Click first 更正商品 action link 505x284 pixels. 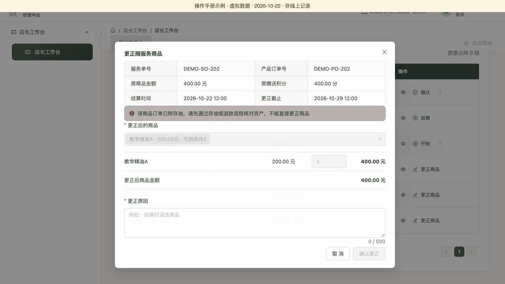tap(426, 169)
